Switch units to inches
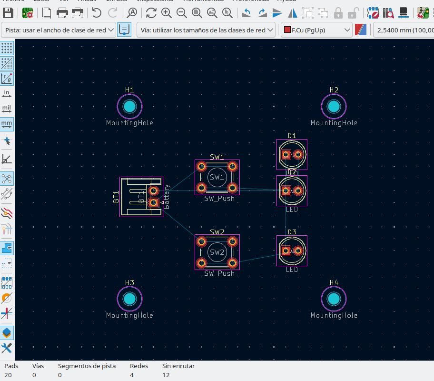Screen dimensions: 434x381 pos(7,94)
